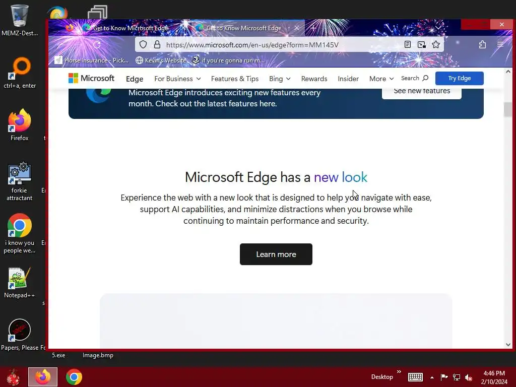Click the Firefox reload page icon
The height and width of the screenshot is (387, 516).
(97, 45)
